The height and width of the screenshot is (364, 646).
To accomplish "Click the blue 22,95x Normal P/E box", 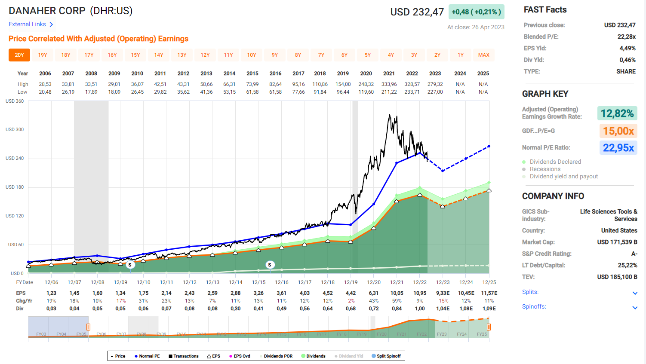I will click(x=618, y=148).
